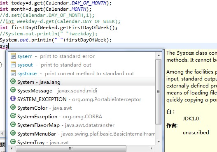217x152 pixels.
Task: Choose System - java.lang proposal
Action: click(82, 82)
